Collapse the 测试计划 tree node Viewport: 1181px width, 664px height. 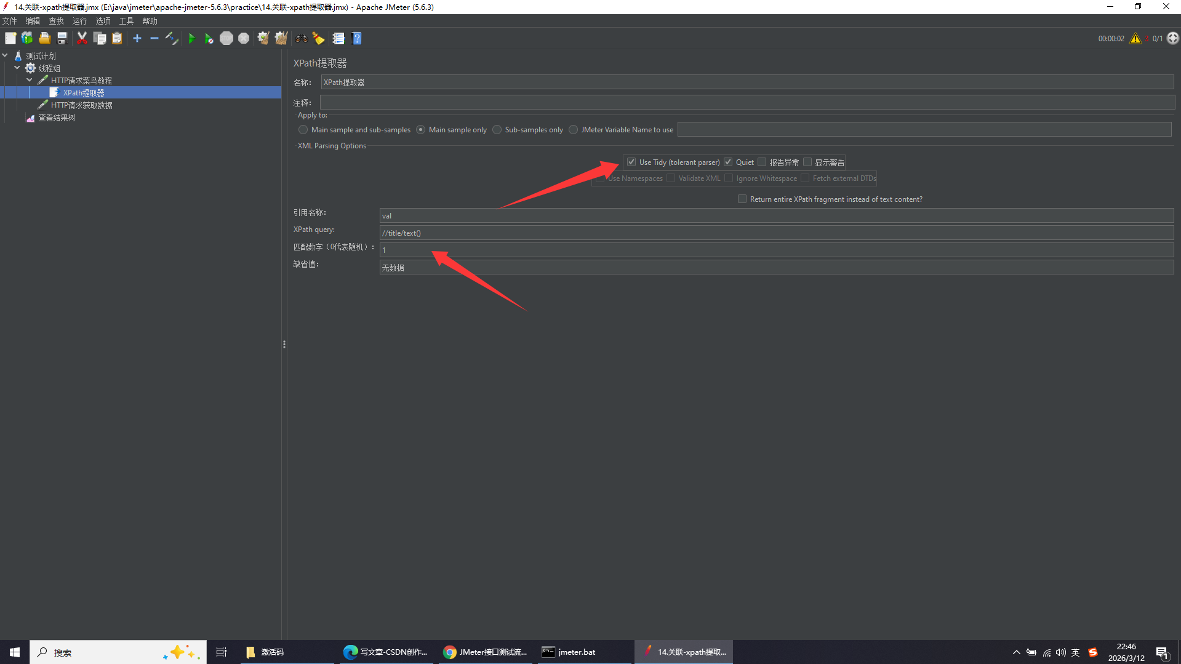[x=5, y=55]
